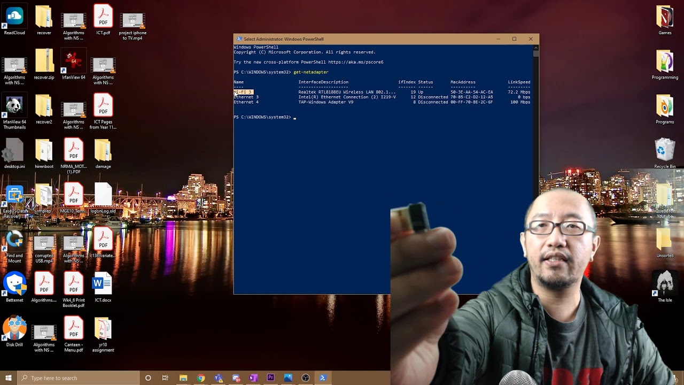The width and height of the screenshot is (684, 385).
Task: Click the 'Type here to search' box
Action: click(78, 378)
